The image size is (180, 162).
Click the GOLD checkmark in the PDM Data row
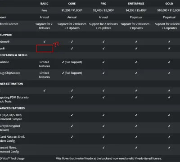click(169, 97)
